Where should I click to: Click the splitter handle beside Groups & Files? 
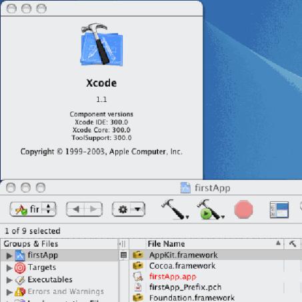(123, 244)
